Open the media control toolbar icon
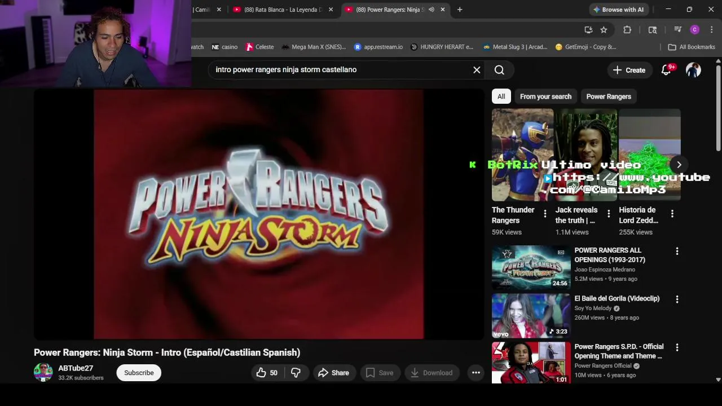Image resolution: width=722 pixels, height=406 pixels. tap(678, 30)
